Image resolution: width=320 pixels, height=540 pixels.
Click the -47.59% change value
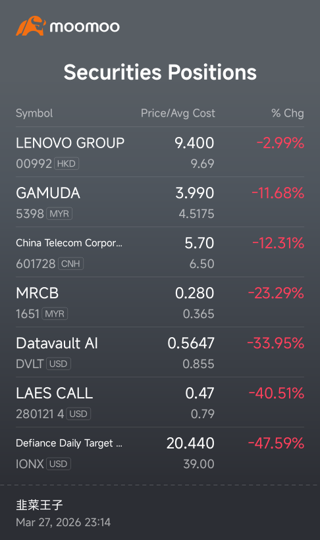[x=277, y=443]
